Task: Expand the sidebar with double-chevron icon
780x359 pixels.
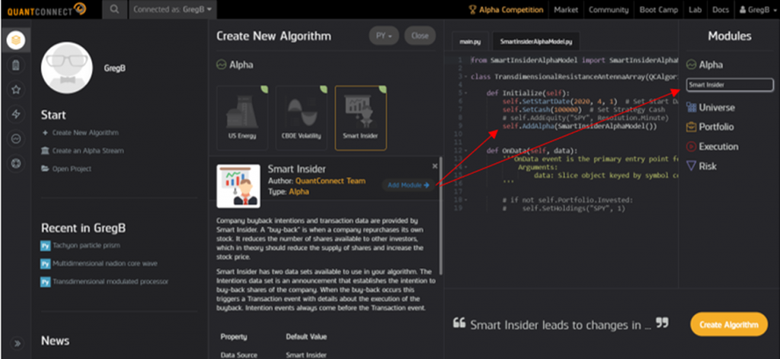Action: 17,343
